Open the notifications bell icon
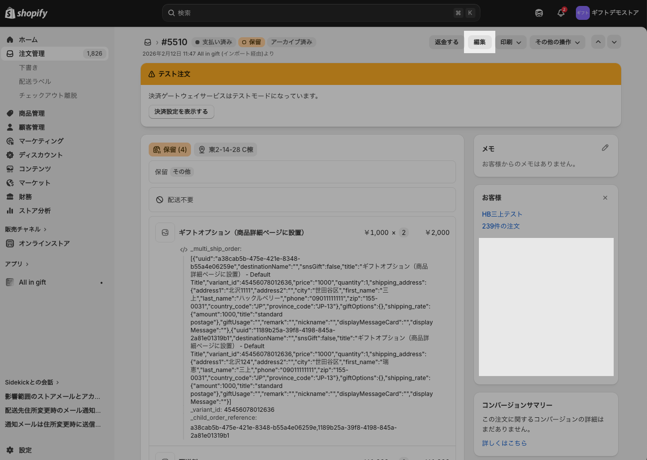 [561, 13]
